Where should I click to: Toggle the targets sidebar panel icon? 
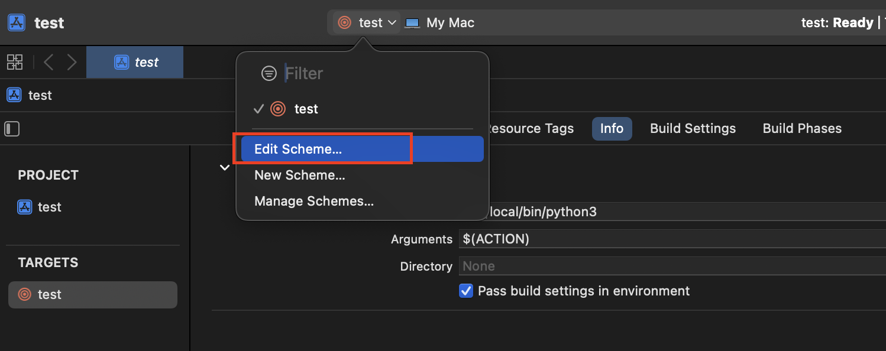12,129
